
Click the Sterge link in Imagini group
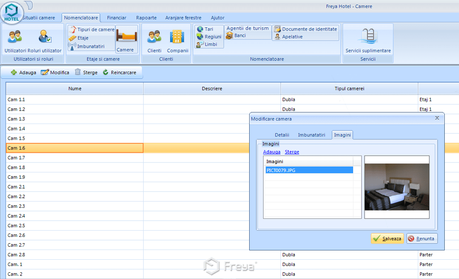[x=292, y=152]
